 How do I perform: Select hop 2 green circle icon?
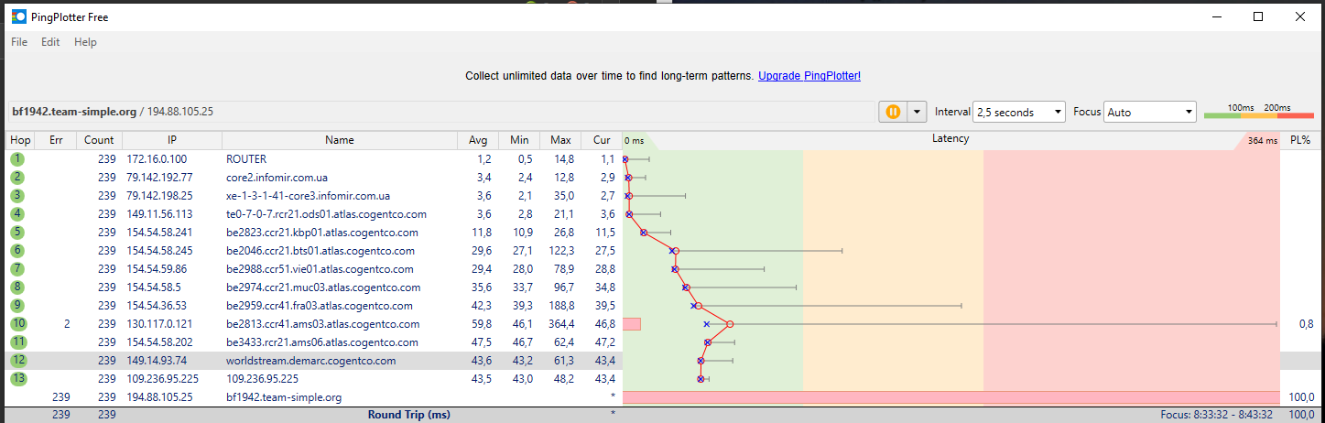tap(18, 177)
